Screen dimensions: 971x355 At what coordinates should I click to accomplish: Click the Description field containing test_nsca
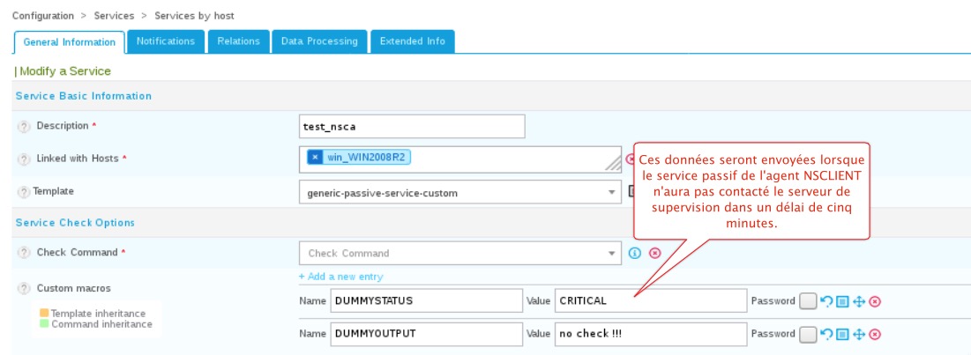[412, 126]
